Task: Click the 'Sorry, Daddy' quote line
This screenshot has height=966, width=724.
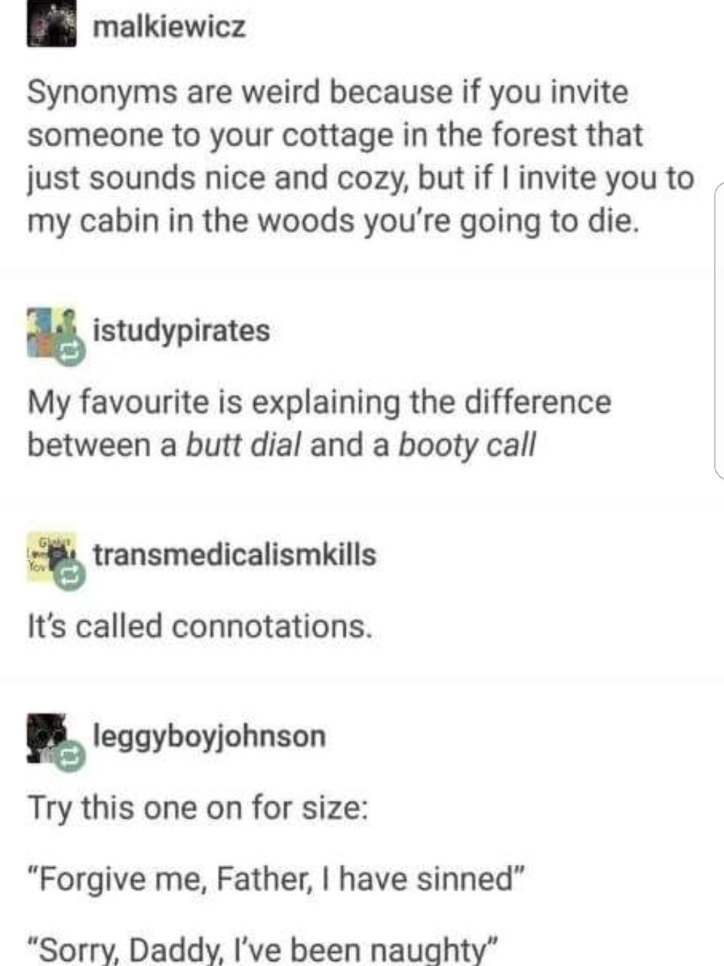Action: [263, 949]
